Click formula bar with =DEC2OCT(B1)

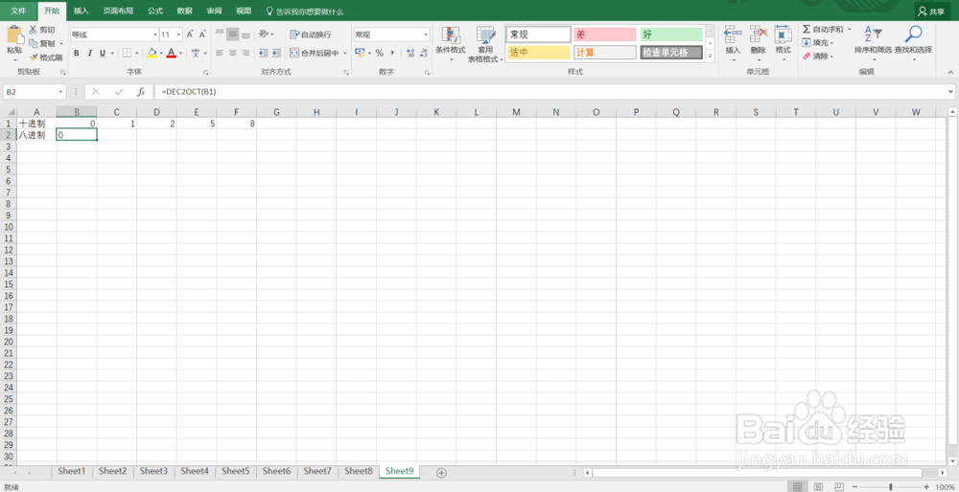point(550,92)
